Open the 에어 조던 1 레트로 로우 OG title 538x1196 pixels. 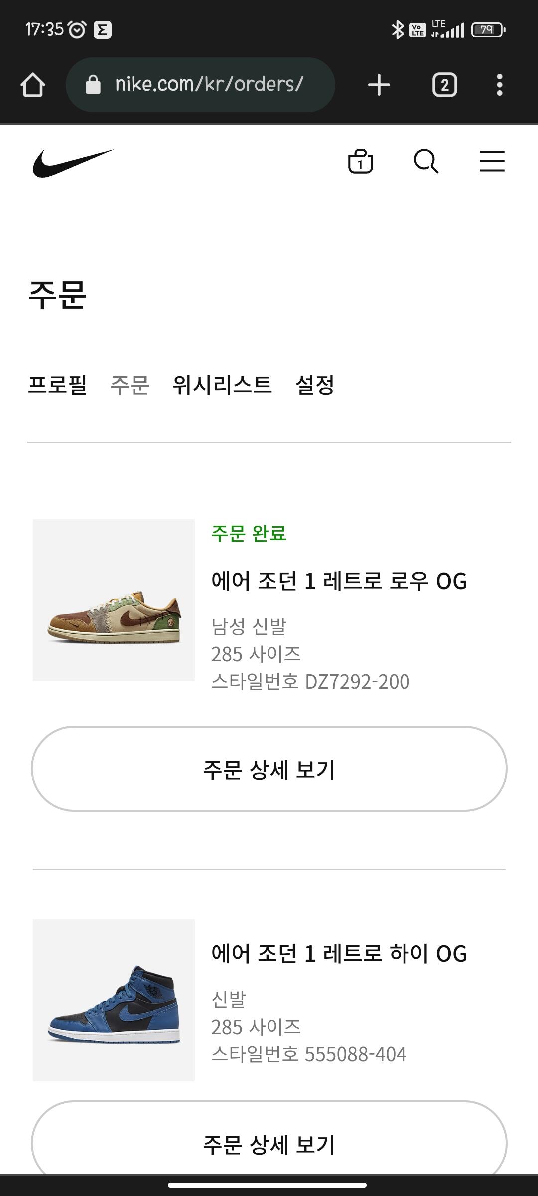coord(339,581)
